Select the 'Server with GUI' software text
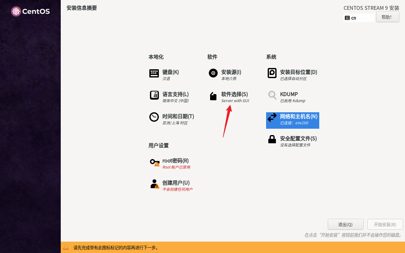Screen dimensions: 405x253 pyautogui.click(x=235, y=101)
